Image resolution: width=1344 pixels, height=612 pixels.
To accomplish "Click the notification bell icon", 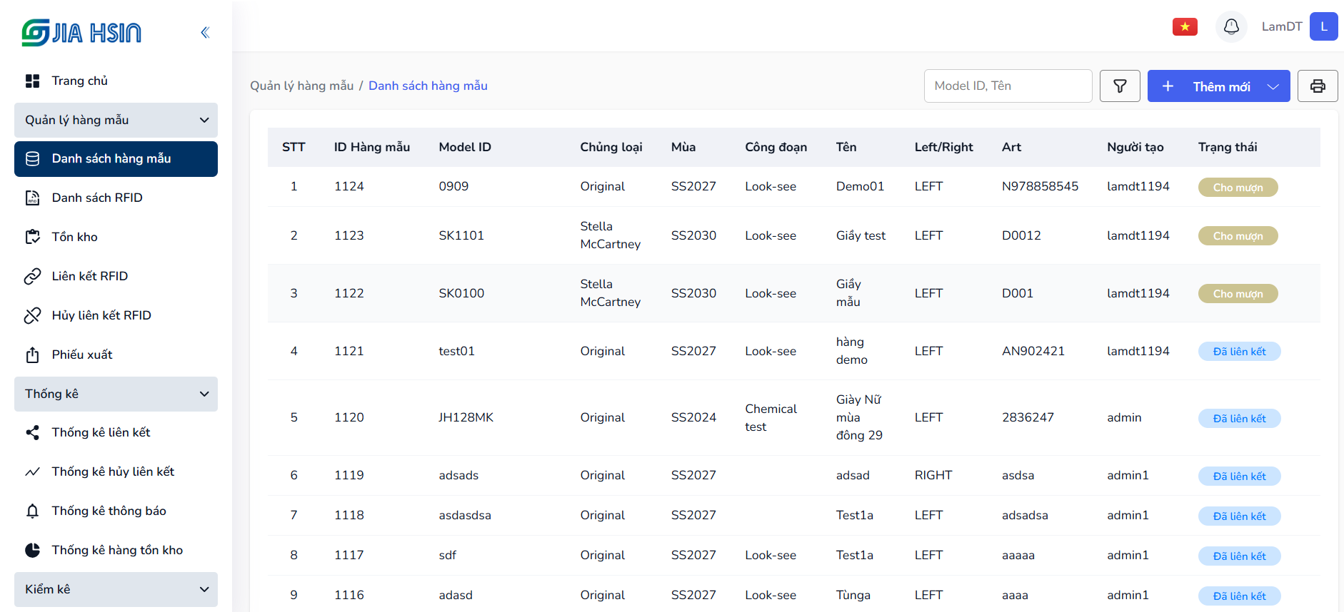I will click(1231, 26).
